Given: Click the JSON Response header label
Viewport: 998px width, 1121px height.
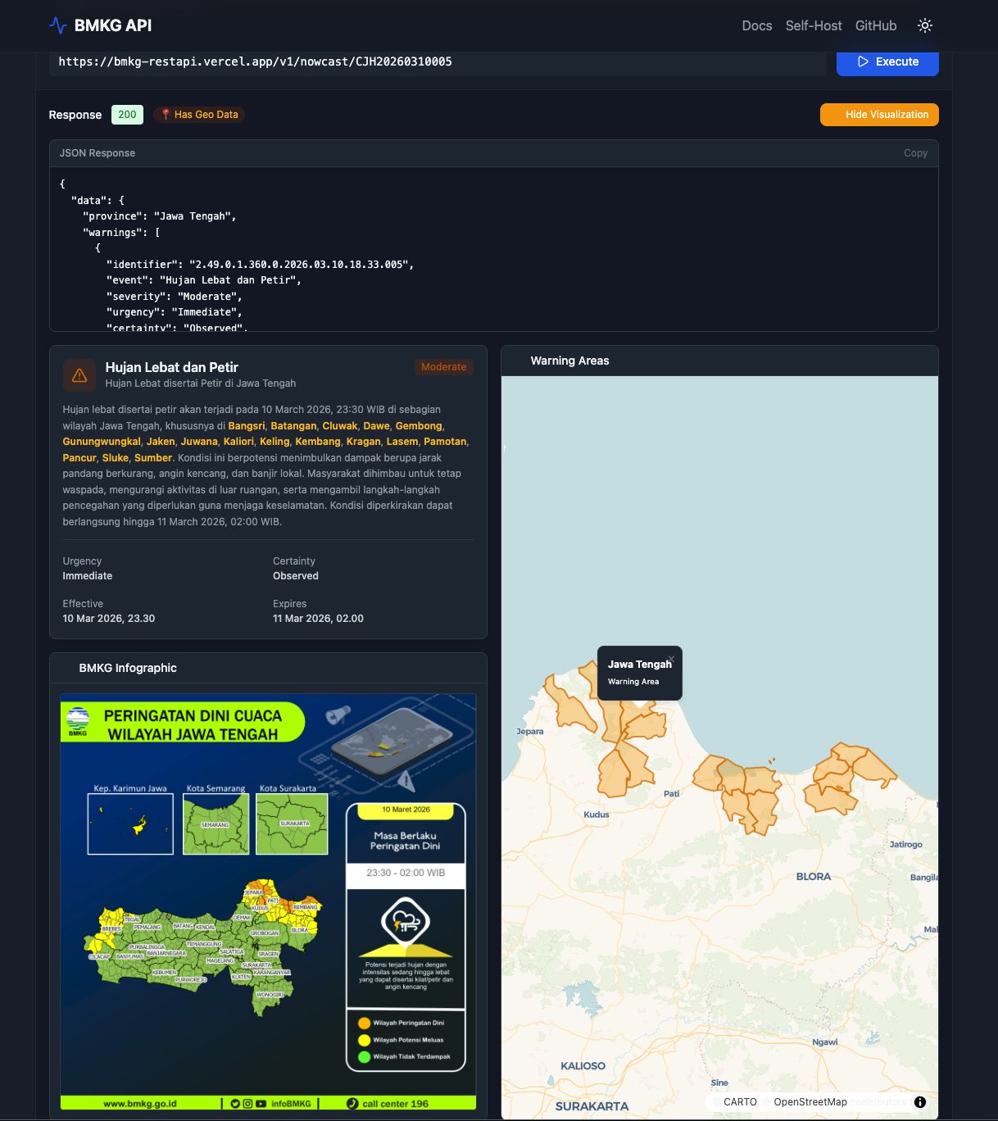Looking at the screenshot, I should tap(98, 153).
